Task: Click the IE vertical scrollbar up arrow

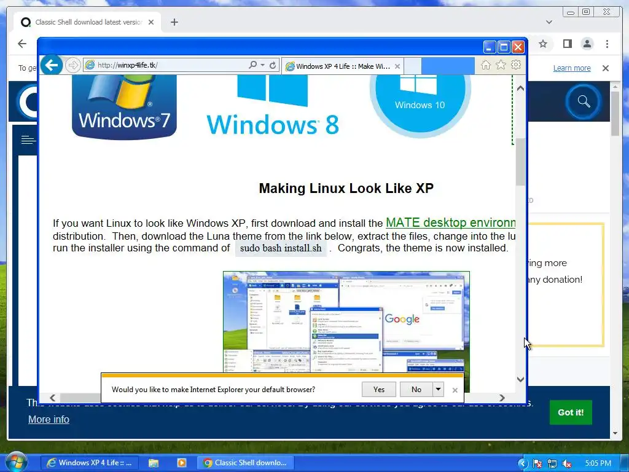Action: (521, 88)
